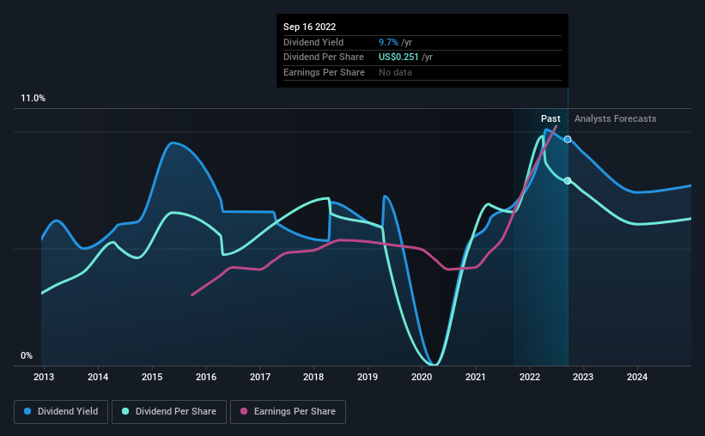The width and height of the screenshot is (705, 436).
Task: Select the 2014 x-axis label
Action: coord(98,377)
